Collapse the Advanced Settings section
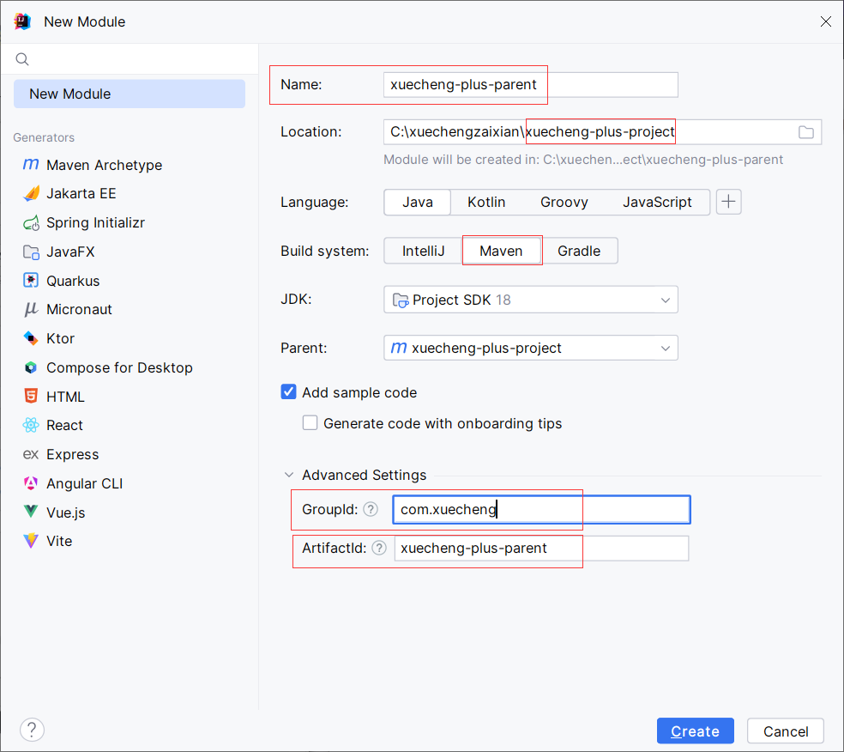 tap(289, 475)
